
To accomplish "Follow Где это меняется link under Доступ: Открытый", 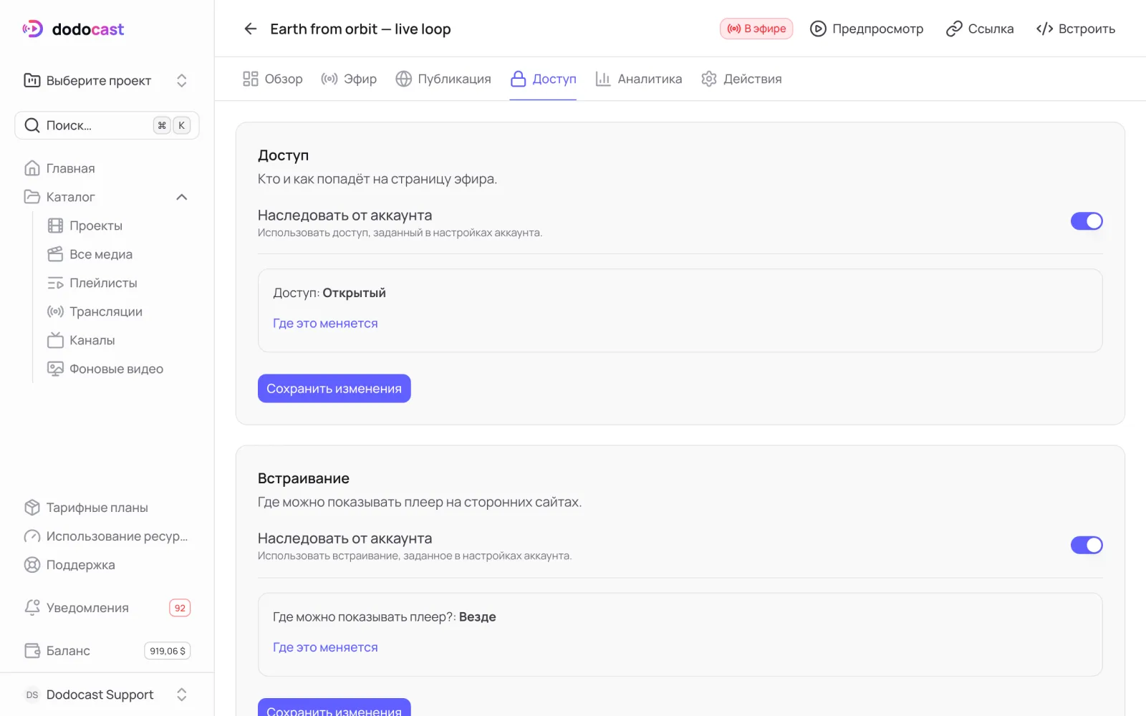I will [325, 323].
